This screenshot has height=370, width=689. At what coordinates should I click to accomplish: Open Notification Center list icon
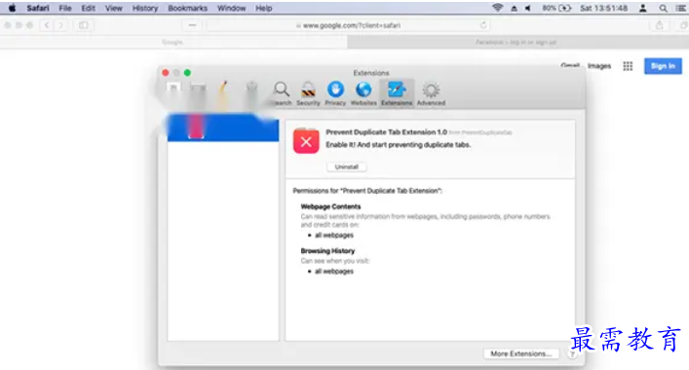681,9
